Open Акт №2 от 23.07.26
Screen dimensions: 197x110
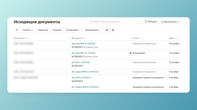click(81, 62)
